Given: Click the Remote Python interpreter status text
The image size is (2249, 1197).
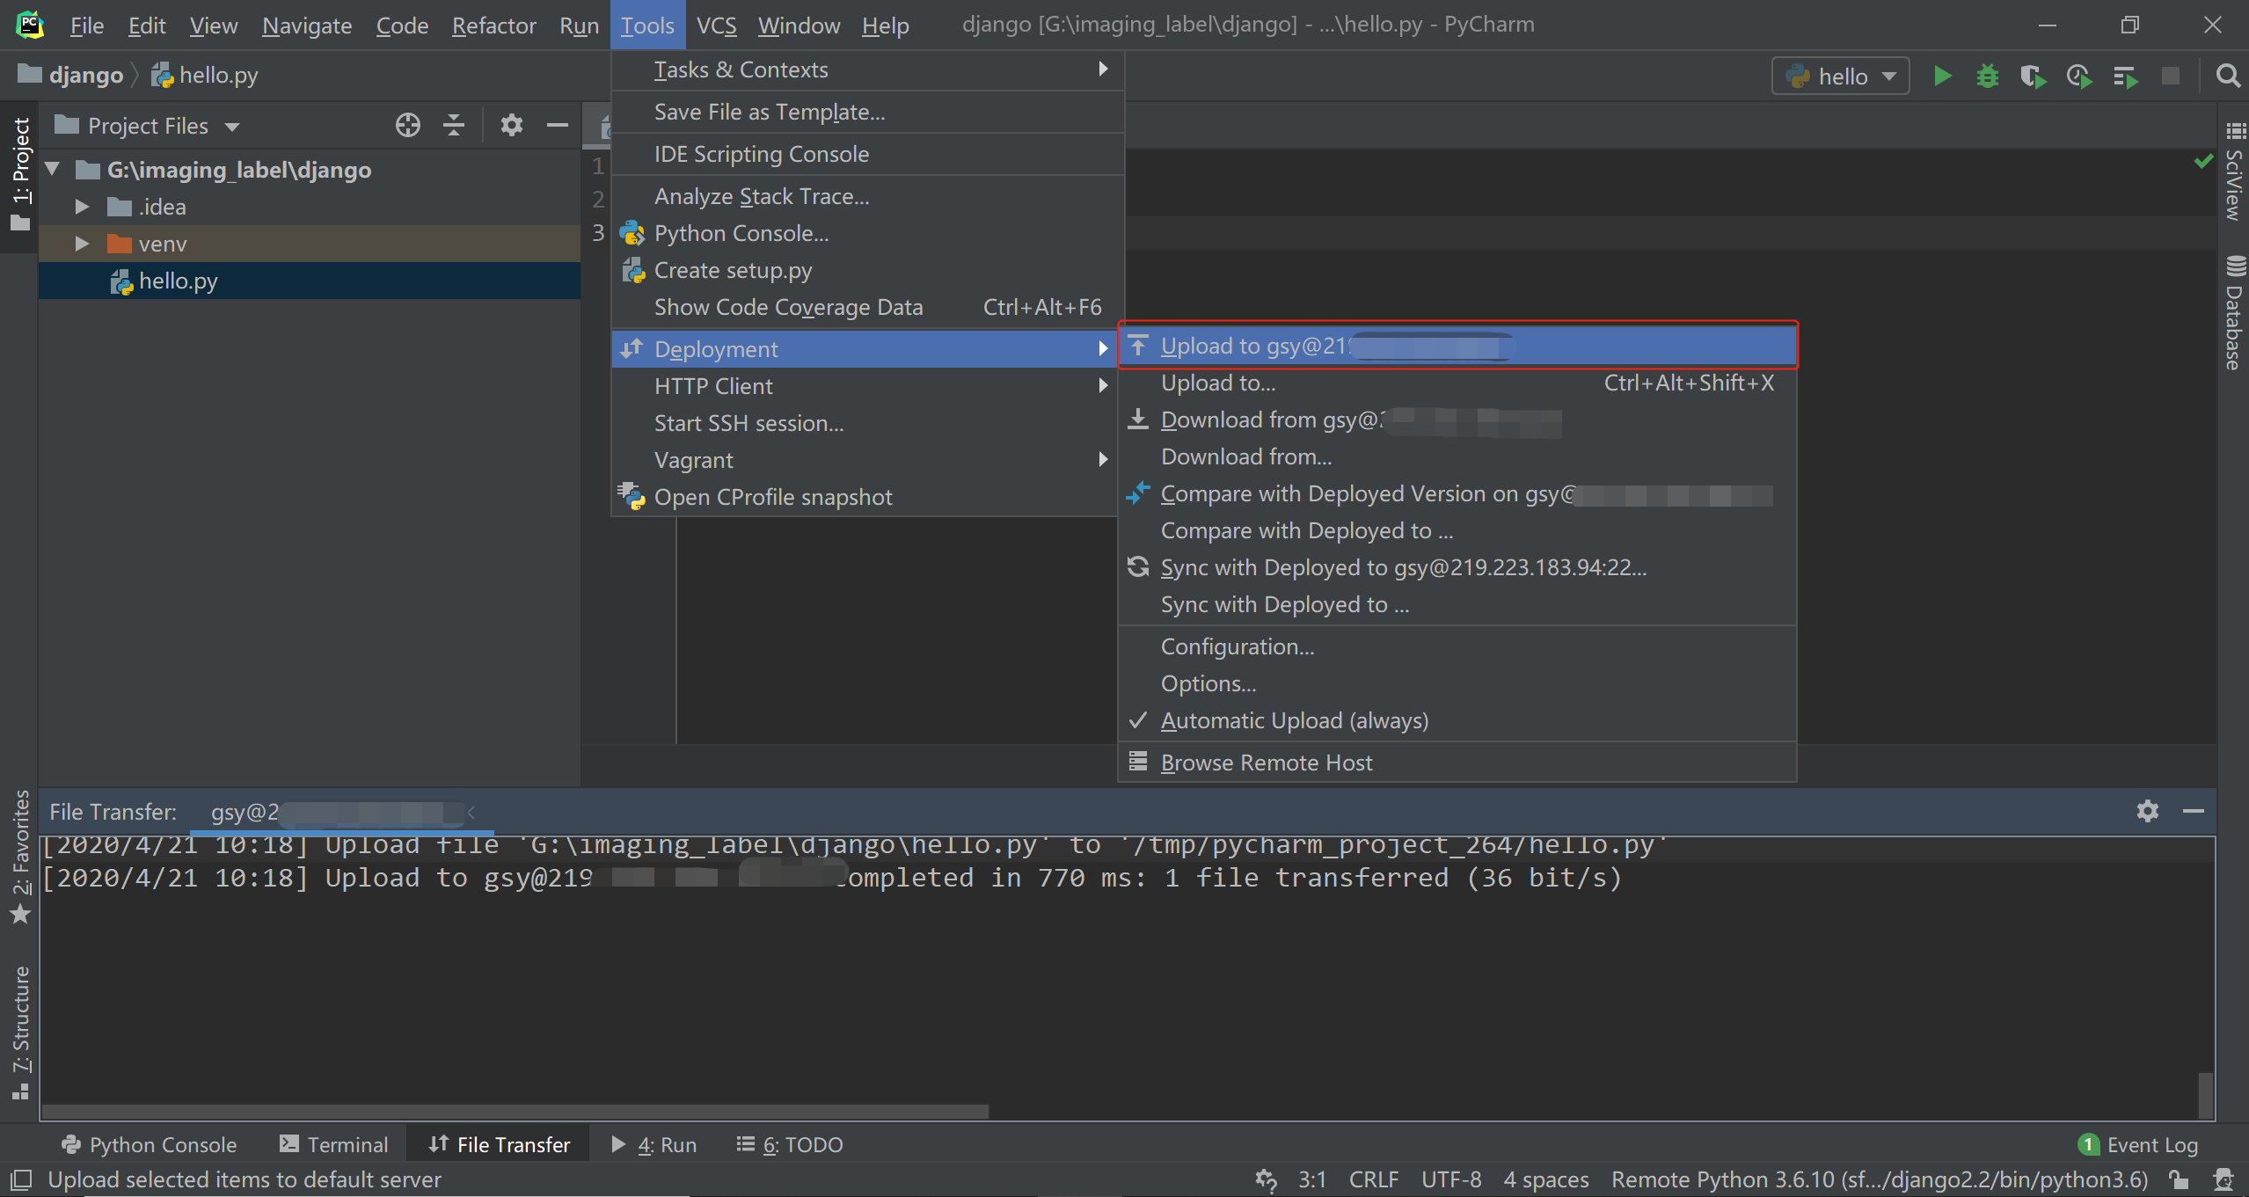Looking at the screenshot, I should point(1879,1179).
